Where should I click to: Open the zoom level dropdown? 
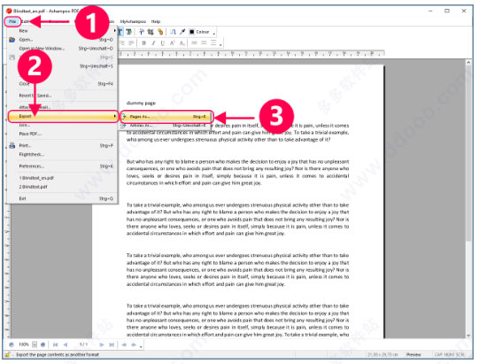35,345
